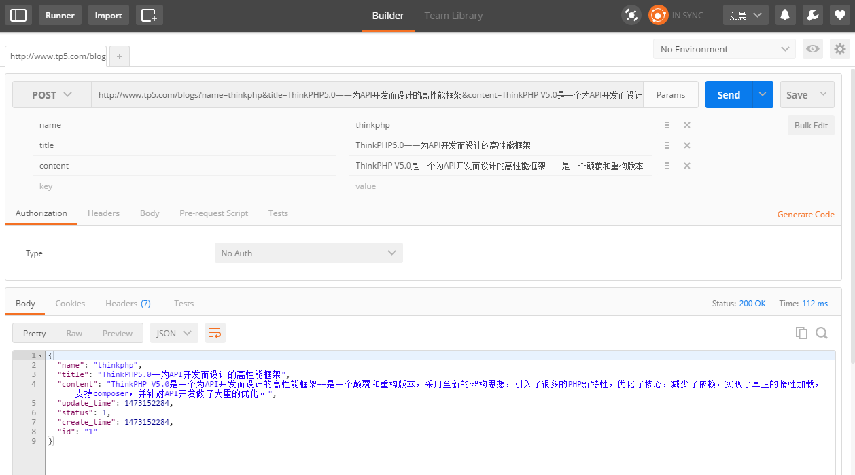Screen dimensions: 855x475
Task: Switch response view to Preview
Action: point(118,333)
